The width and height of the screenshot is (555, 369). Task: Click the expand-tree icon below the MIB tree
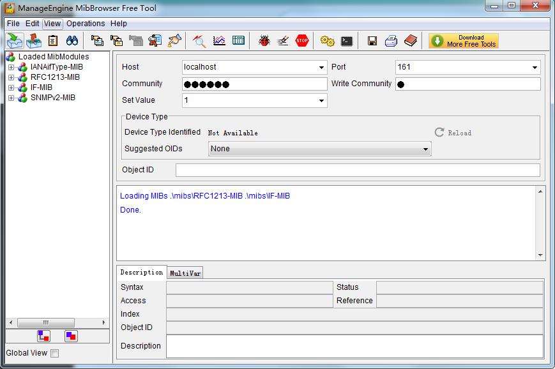(44, 336)
